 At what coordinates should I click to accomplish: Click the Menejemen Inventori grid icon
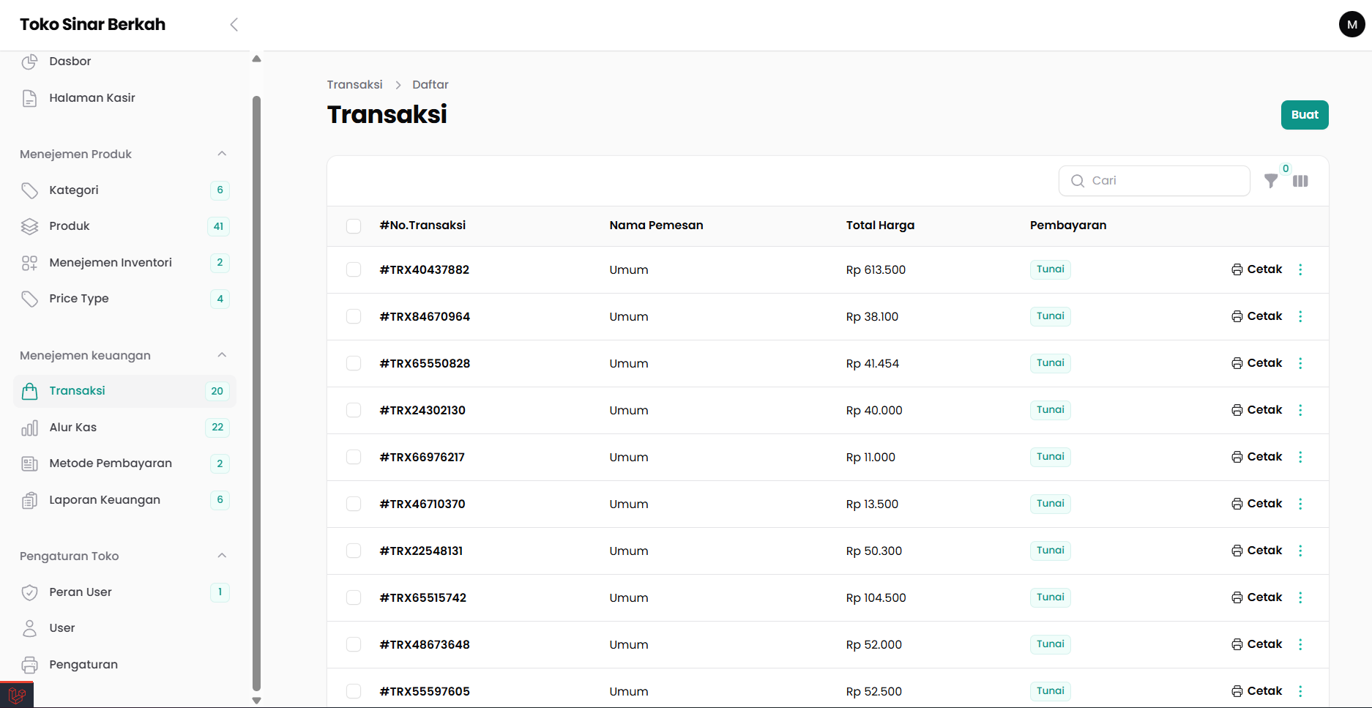pos(29,263)
